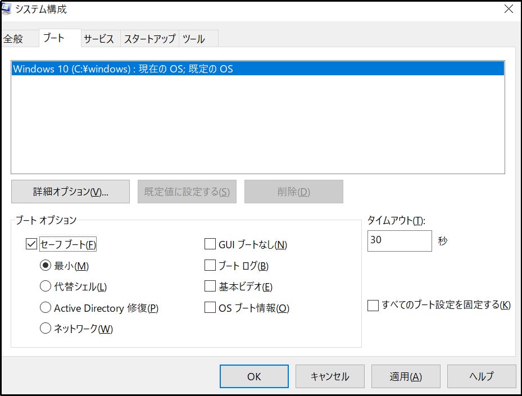The width and height of the screenshot is (522, 396).
Task: Close the システム構成 dialog window
Action: pyautogui.click(x=509, y=9)
